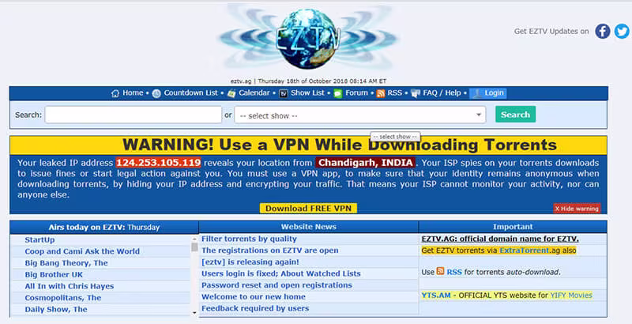632x324 pixels.
Task: Open EZTV.AG official domain name link
Action: tap(500, 239)
